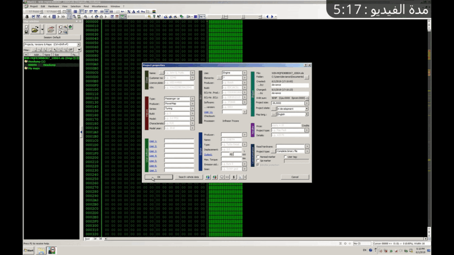The image size is (454, 255).
Task: Check the User tag checkbox
Action: (x=285, y=156)
